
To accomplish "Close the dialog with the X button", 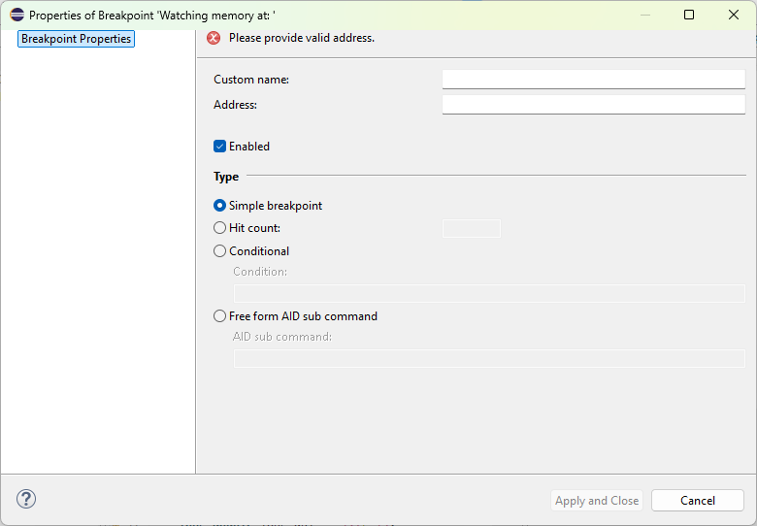I will pyautogui.click(x=734, y=15).
